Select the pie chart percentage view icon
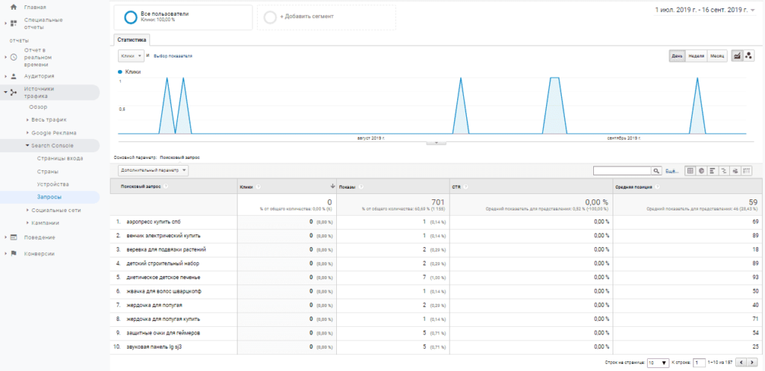This screenshot has width=765, height=371. tap(701, 170)
